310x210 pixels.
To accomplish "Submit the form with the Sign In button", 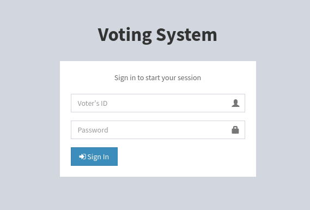I will pyautogui.click(x=94, y=157).
